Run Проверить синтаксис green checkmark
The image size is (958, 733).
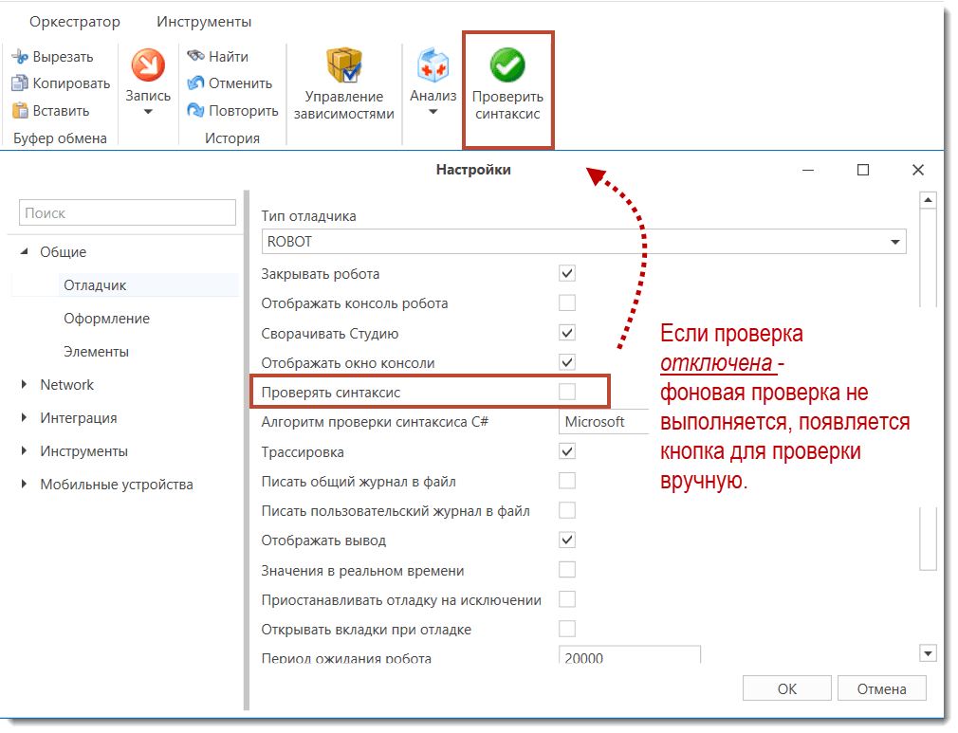[507, 66]
